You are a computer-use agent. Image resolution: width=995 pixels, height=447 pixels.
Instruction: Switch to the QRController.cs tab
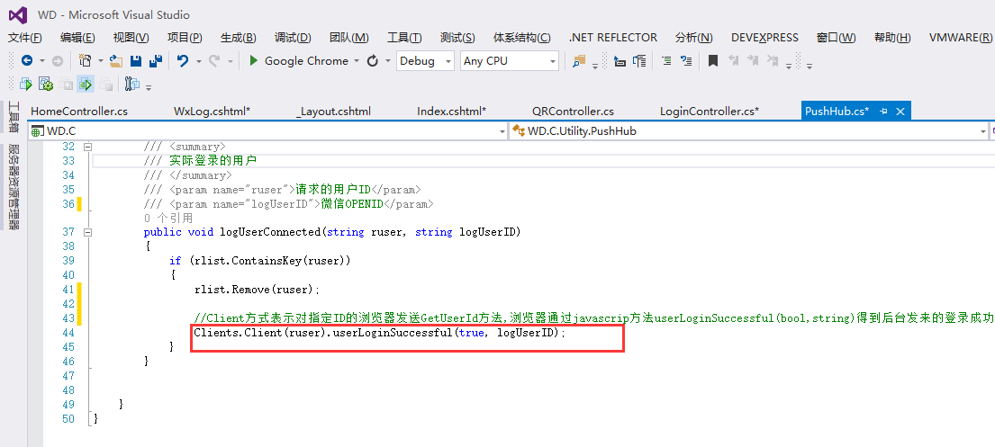[573, 111]
